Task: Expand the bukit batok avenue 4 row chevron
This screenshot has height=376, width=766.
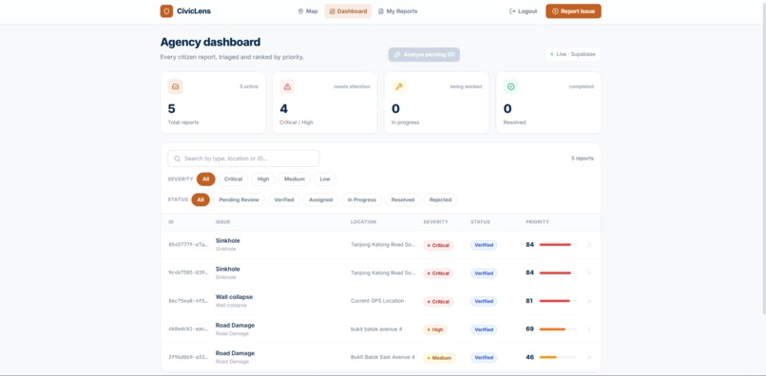Action: coord(589,329)
